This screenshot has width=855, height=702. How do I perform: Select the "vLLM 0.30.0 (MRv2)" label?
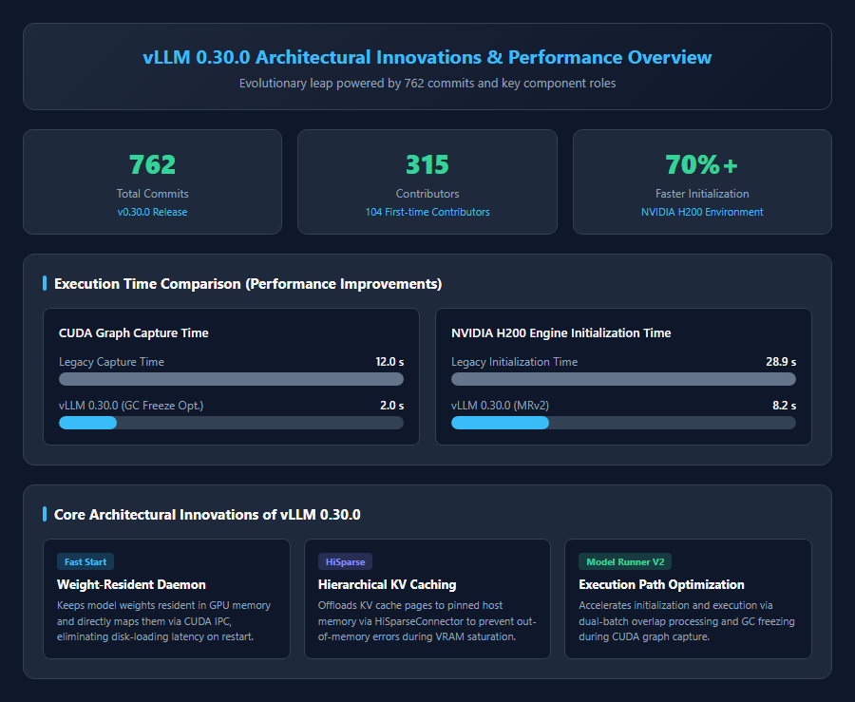(500, 406)
